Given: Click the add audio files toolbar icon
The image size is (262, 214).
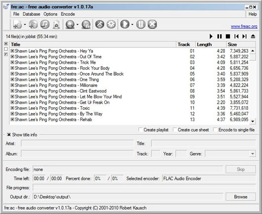Looking at the screenshot, I should (17, 25).
